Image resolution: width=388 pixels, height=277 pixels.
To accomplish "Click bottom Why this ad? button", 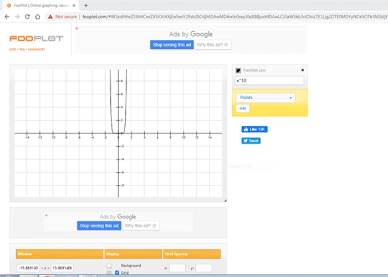I will click(140, 226).
